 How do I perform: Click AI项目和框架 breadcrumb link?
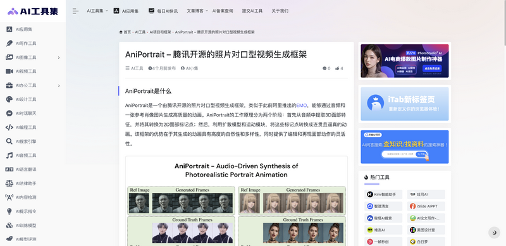(160, 32)
